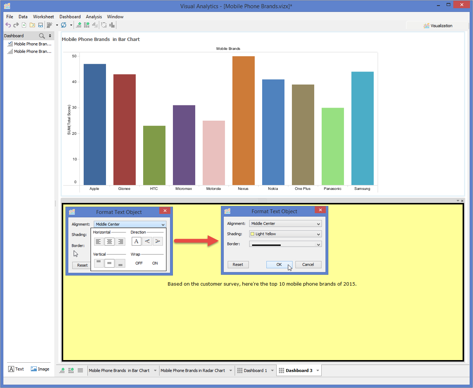The image size is (473, 388).
Task: Select the upright A text direction button
Action: 136,241
